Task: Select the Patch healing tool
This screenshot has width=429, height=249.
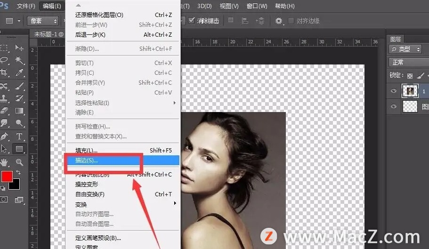Action: click(x=4, y=86)
